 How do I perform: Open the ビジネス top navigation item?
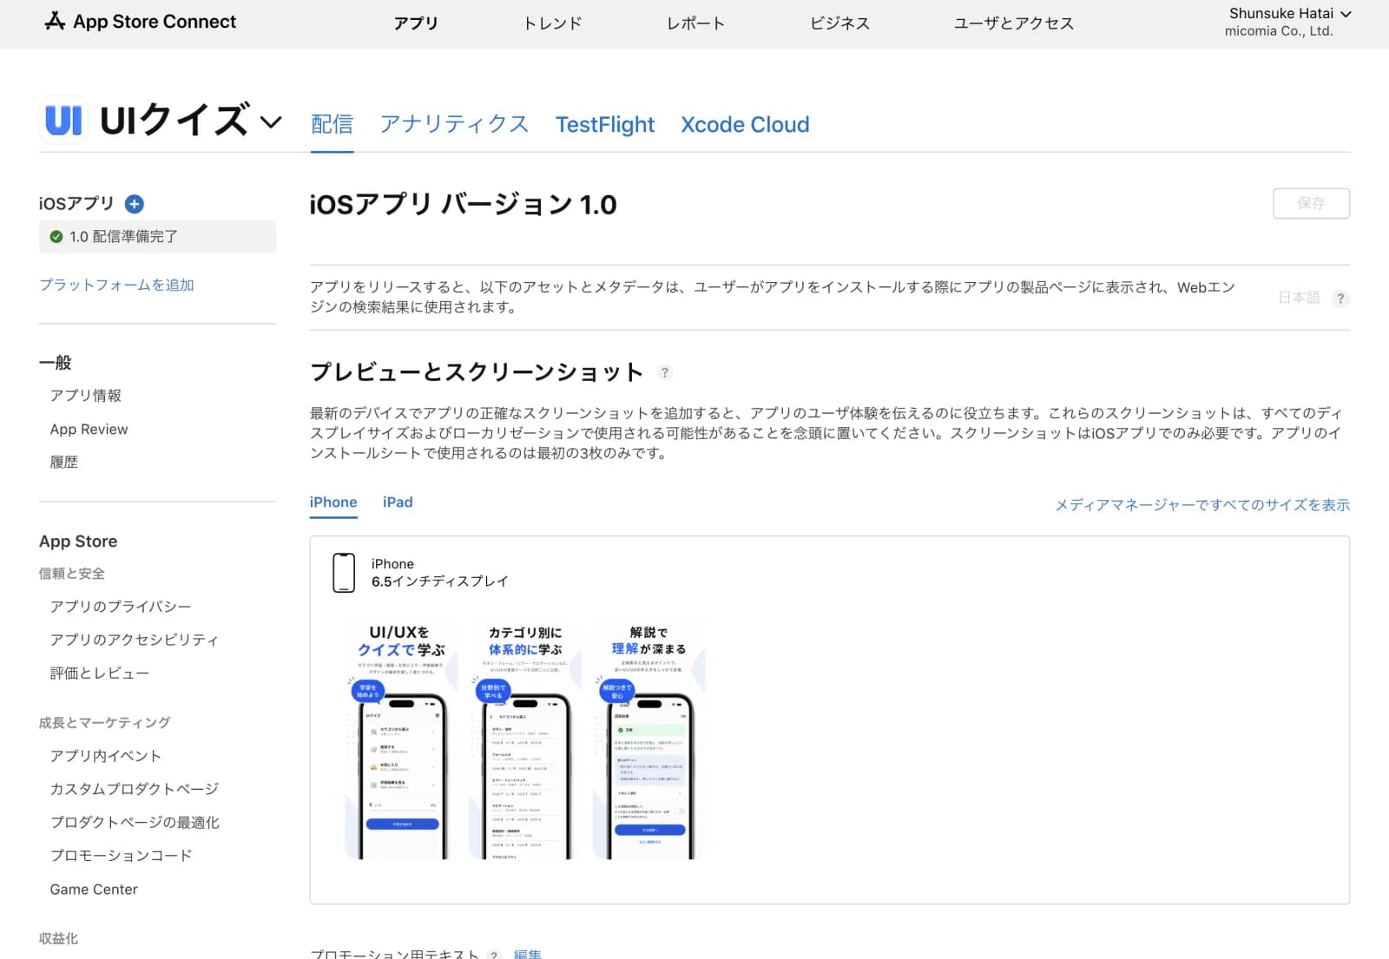click(x=839, y=23)
